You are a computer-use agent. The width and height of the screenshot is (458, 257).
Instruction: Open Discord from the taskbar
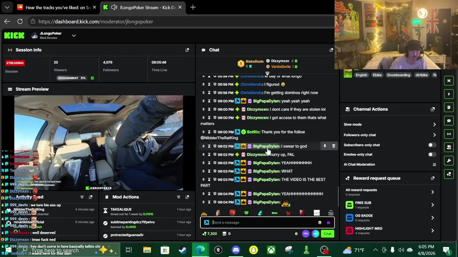(x=236, y=250)
